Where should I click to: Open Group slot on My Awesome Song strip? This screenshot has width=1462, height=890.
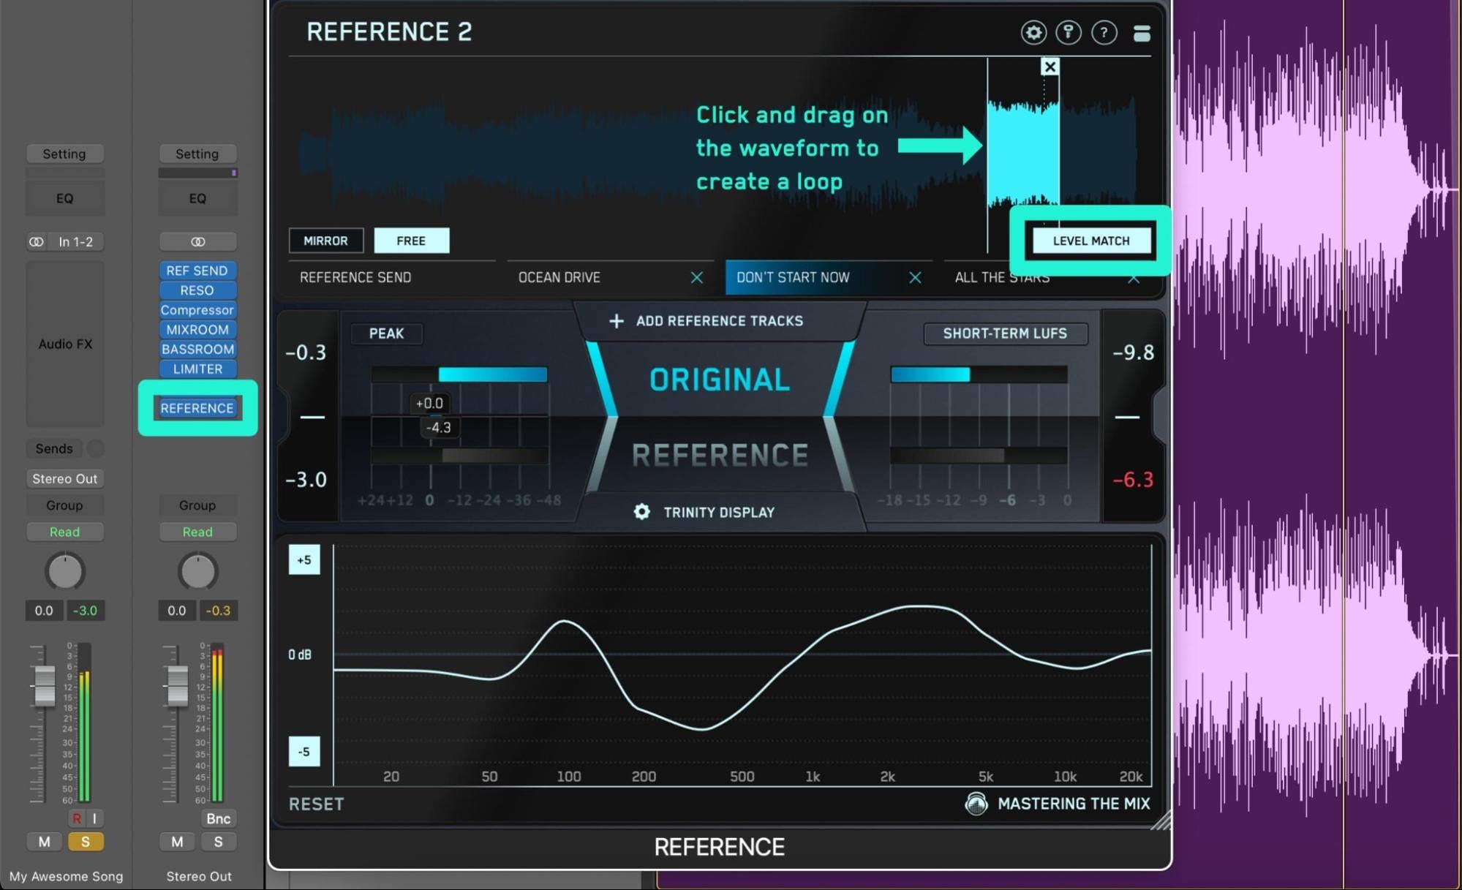65,505
